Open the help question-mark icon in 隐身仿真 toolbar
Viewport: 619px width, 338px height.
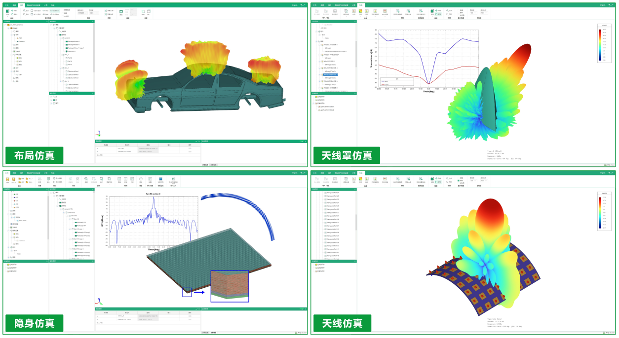[141, 178]
